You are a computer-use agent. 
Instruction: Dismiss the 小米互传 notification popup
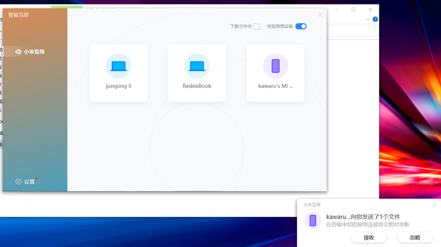[x=434, y=205]
